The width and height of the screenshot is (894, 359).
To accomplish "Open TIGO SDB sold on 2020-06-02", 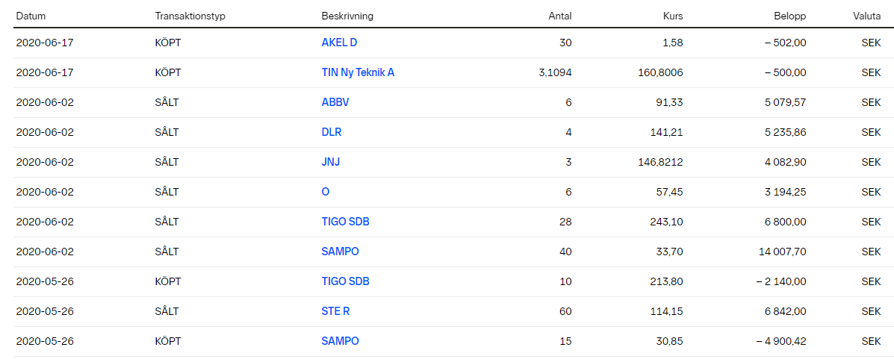I will tap(346, 222).
